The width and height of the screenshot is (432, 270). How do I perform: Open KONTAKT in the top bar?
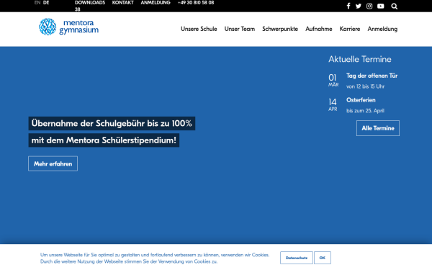tap(122, 3)
